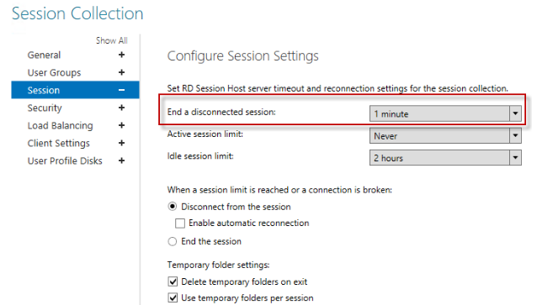Open the Client Settings page
This screenshot has height=305, width=537.
(59, 144)
